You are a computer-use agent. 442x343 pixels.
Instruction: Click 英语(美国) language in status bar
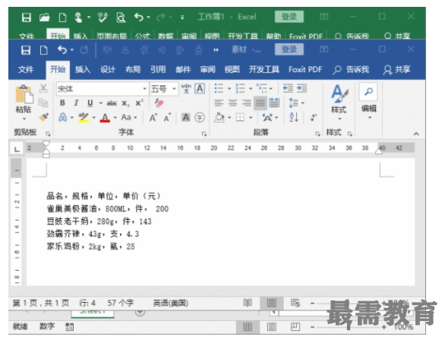(170, 303)
